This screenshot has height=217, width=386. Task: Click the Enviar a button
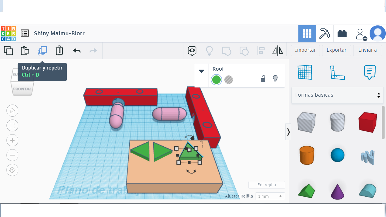pos(367,50)
